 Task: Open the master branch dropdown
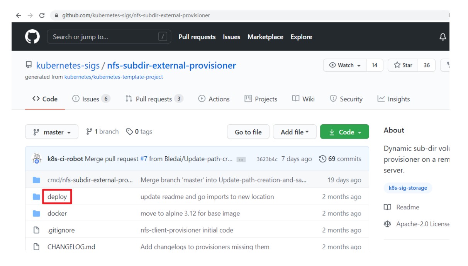pos(52,132)
